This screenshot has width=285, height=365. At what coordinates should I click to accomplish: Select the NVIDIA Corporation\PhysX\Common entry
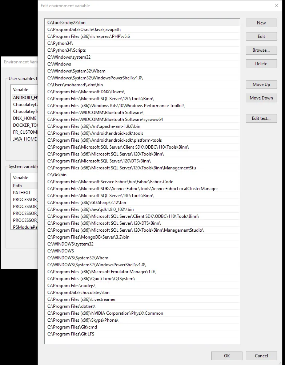(142, 313)
